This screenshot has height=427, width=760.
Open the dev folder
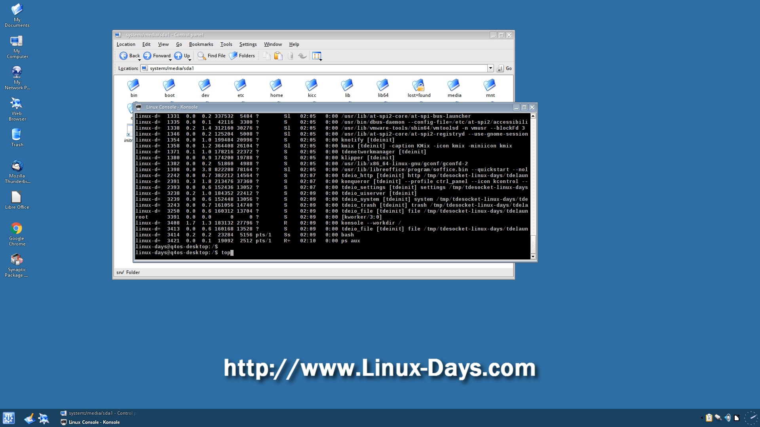(x=205, y=88)
